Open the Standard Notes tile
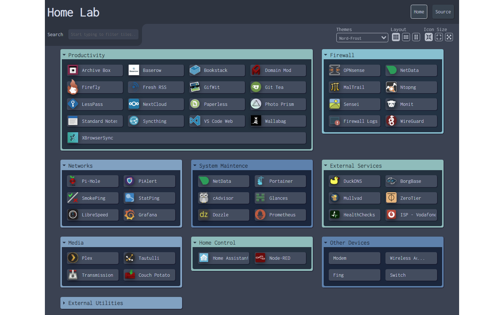504x315 pixels. coord(95,121)
